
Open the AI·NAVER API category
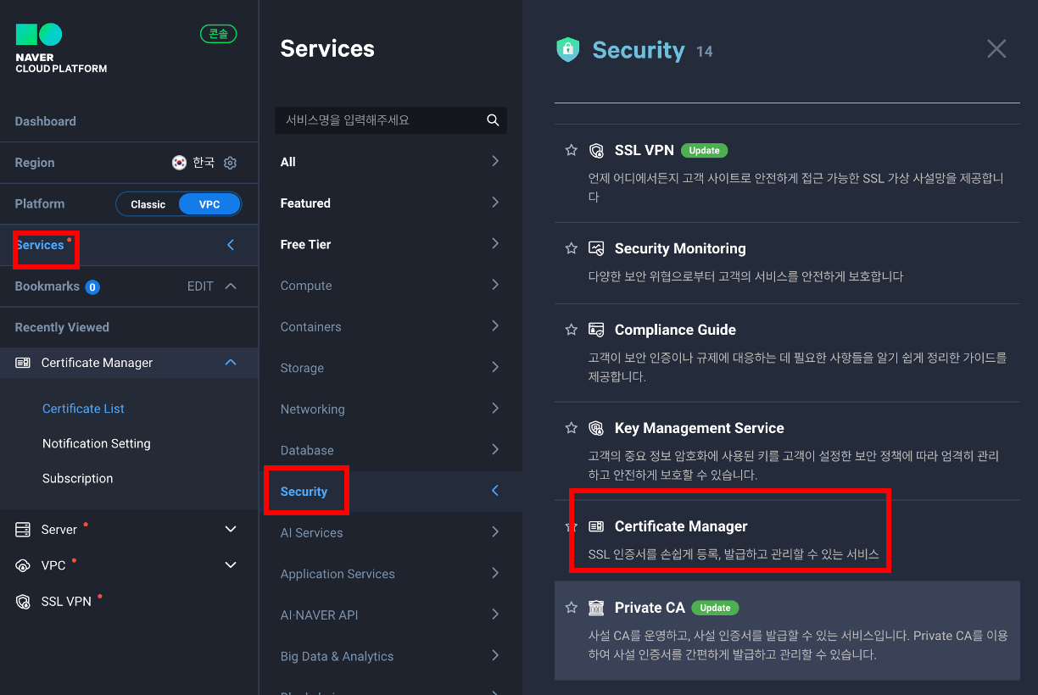(x=390, y=614)
